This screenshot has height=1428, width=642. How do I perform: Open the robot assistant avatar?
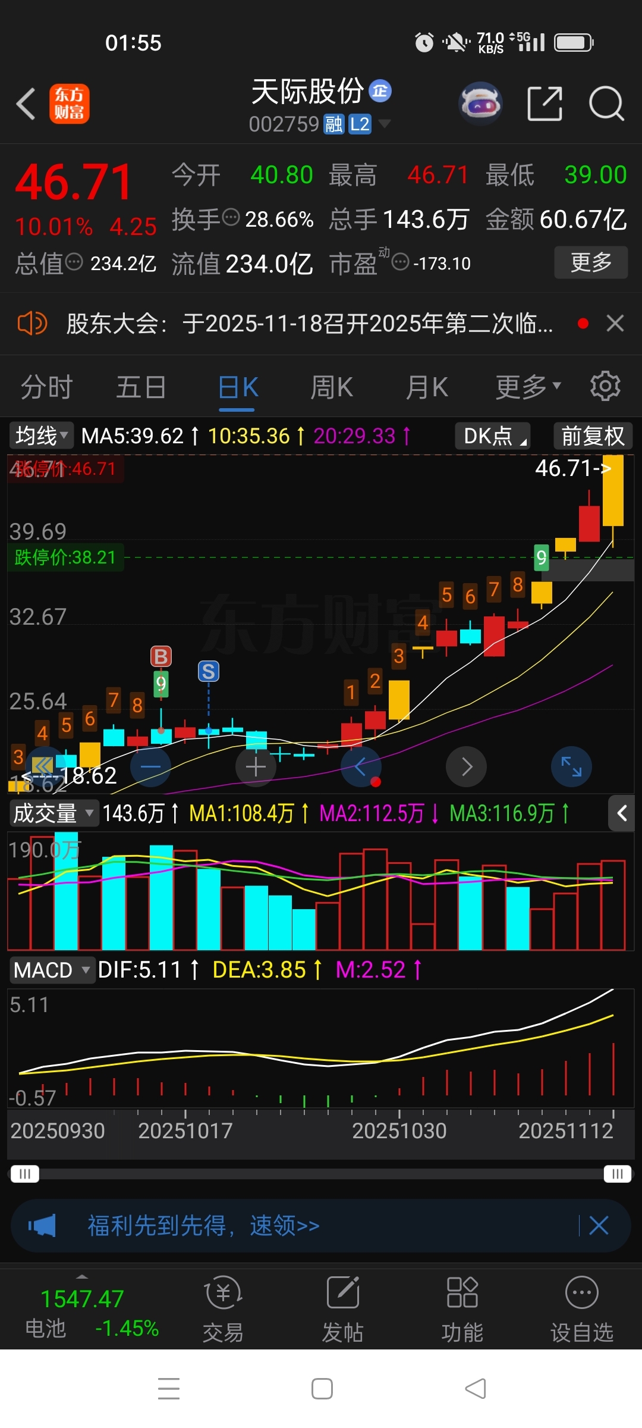pyautogui.click(x=481, y=104)
